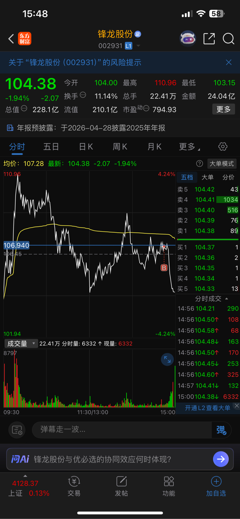This screenshot has height=519, width=240.
Task: Show info for 市盈 dynamic PE
Action: pos(146,109)
